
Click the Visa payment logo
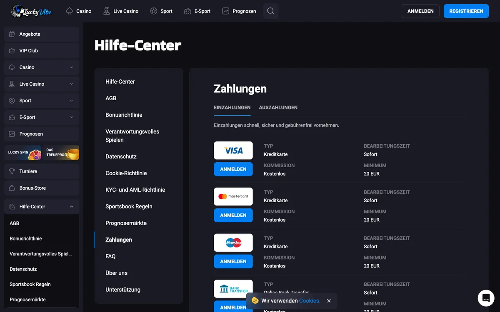(233, 151)
